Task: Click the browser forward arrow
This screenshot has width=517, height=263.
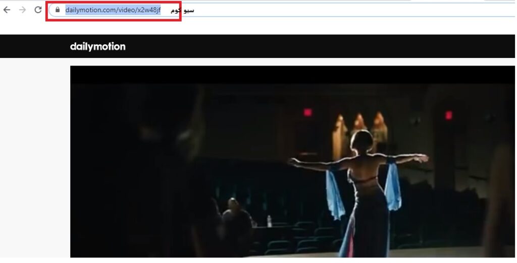Action: tap(22, 10)
